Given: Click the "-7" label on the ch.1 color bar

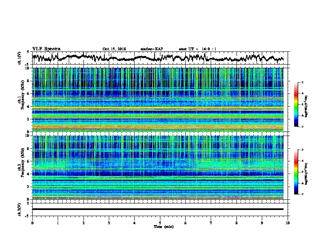Looking at the screenshot, I should coord(301,127).
